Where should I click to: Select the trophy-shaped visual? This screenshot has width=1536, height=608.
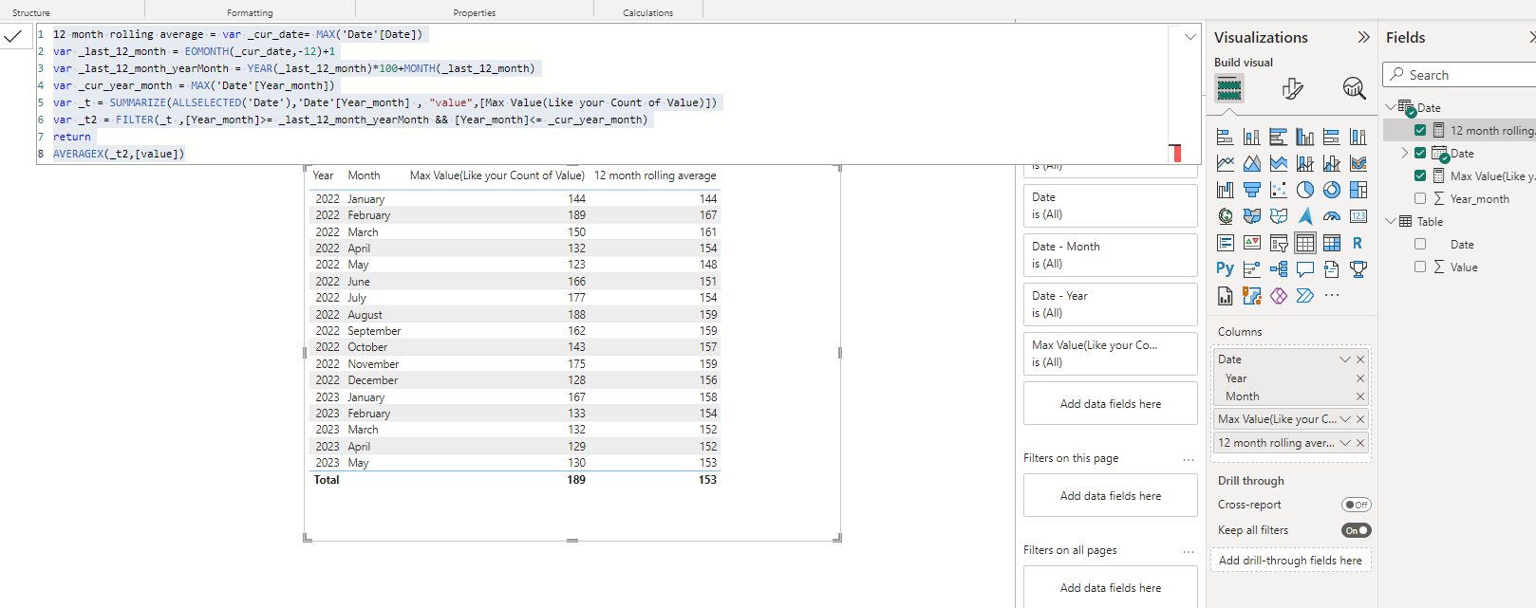pos(1358,269)
